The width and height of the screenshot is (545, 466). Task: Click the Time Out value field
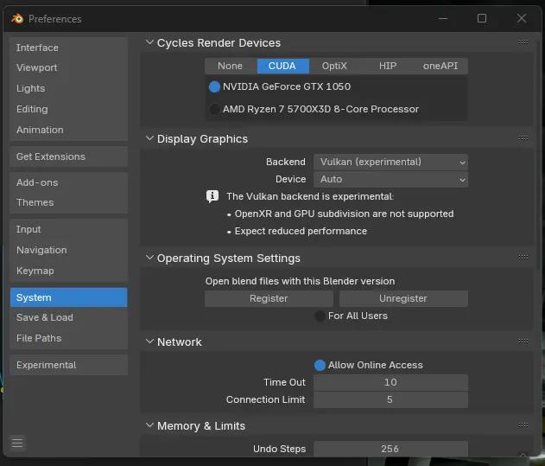pos(390,382)
